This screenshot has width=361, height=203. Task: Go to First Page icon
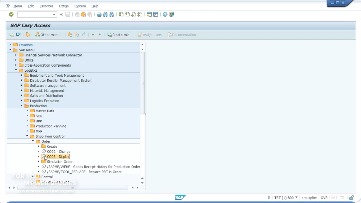pyautogui.click(x=121, y=15)
